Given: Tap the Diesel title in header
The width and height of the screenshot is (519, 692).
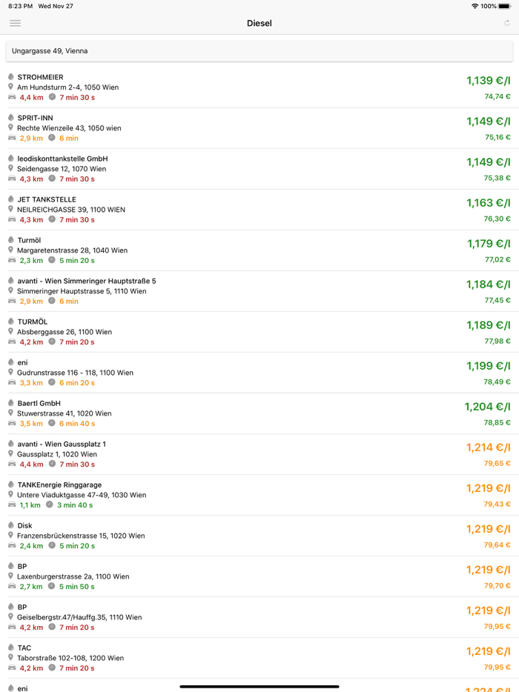Looking at the screenshot, I should click(x=259, y=23).
